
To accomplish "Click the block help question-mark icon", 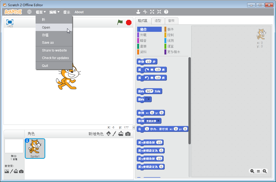I will (166, 12).
